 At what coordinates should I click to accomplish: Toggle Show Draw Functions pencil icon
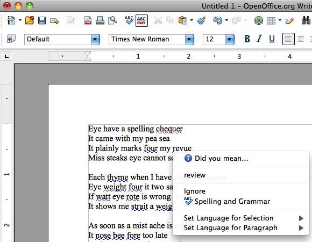(289, 20)
